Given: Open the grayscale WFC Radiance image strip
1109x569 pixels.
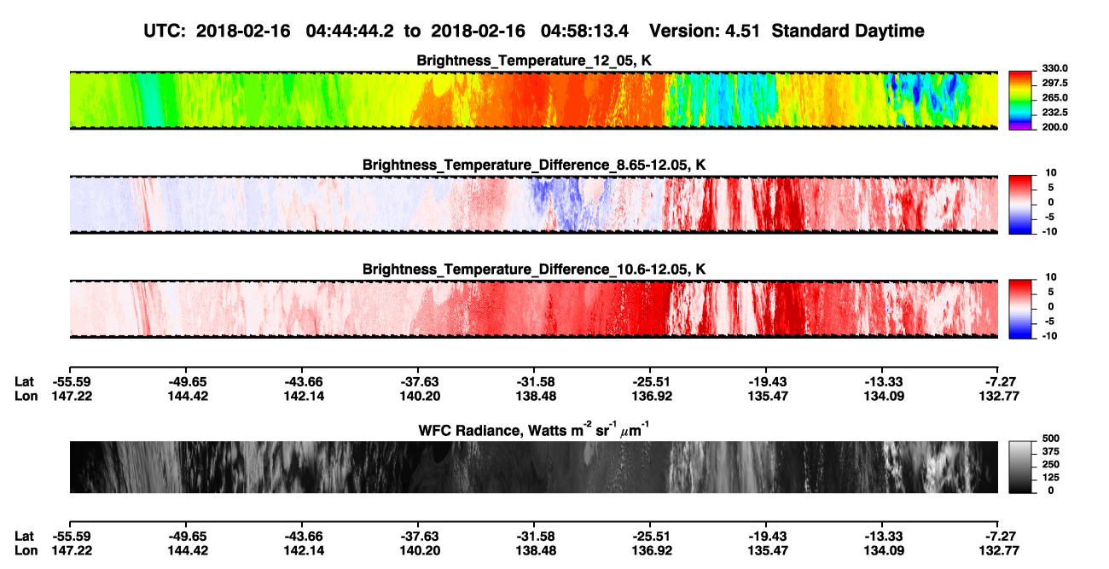Looking at the screenshot, I should pos(533,467).
